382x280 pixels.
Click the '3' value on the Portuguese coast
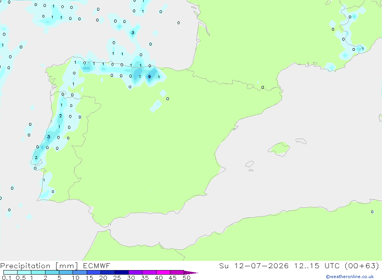(x=49, y=137)
